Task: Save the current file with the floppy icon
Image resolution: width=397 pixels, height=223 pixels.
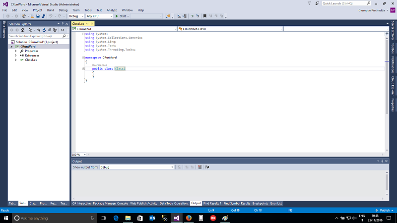Action: 38,16
